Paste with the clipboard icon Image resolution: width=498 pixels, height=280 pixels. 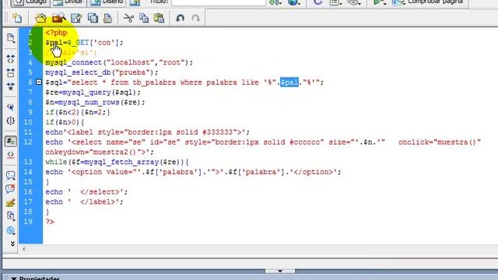[159, 18]
